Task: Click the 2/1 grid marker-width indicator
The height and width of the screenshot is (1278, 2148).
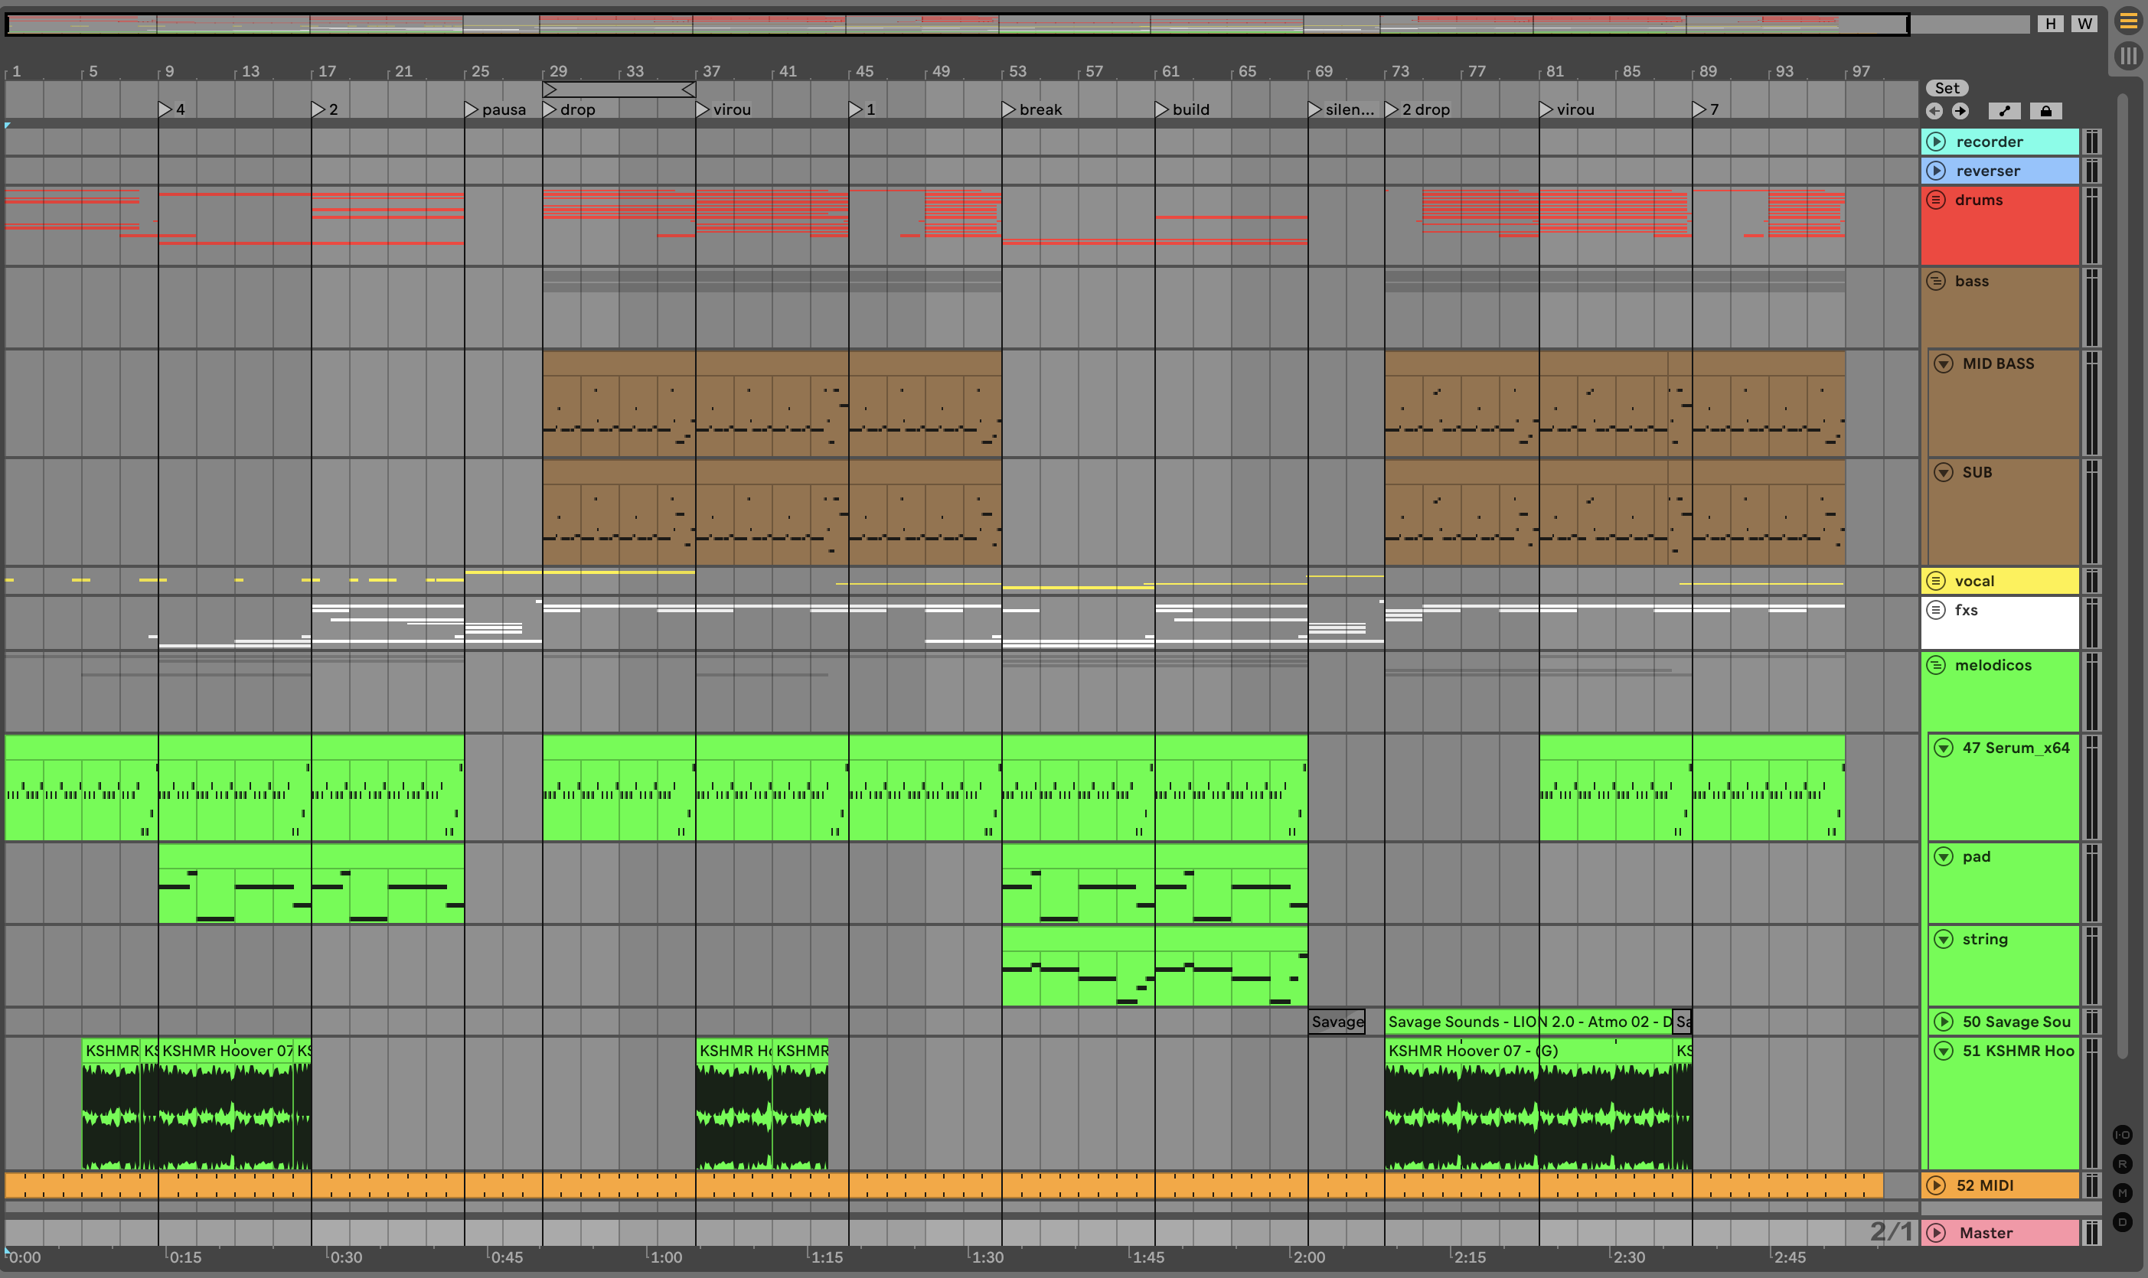Action: (x=1892, y=1231)
